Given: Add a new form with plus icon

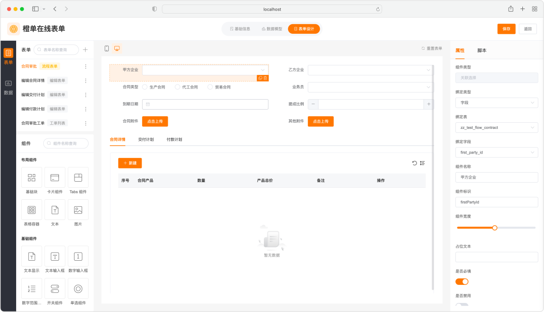Looking at the screenshot, I should [x=85, y=50].
